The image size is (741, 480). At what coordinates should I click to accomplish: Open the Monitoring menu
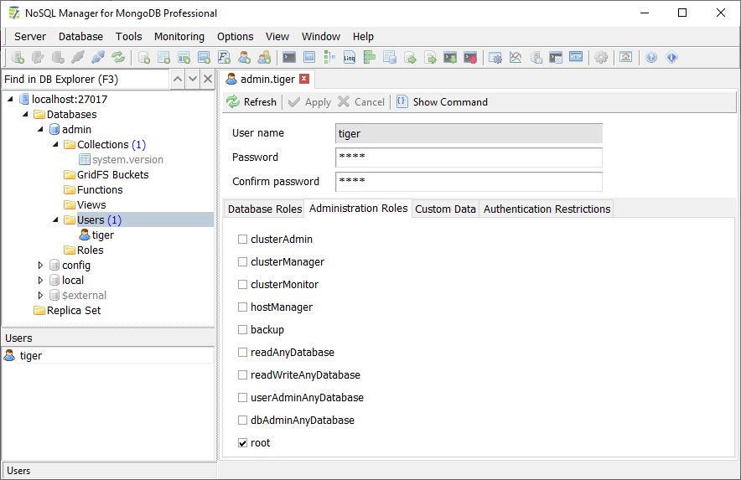[x=179, y=37]
